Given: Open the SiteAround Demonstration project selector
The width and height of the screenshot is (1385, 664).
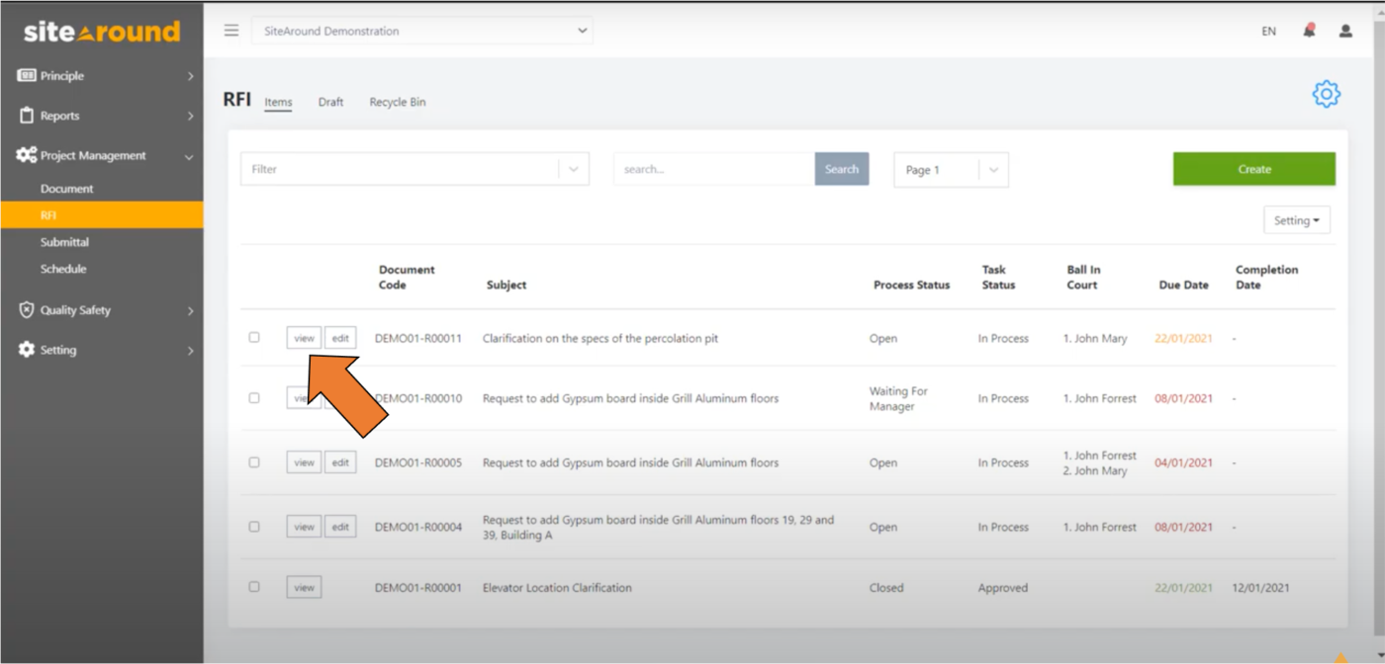Looking at the screenshot, I should click(x=422, y=31).
